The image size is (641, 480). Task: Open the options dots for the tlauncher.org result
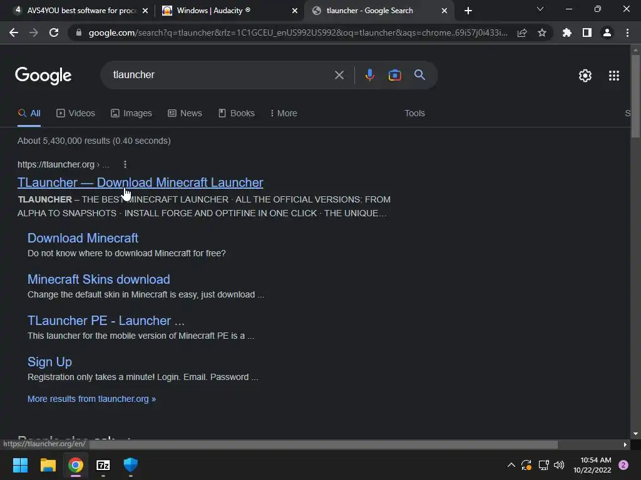pos(125,164)
